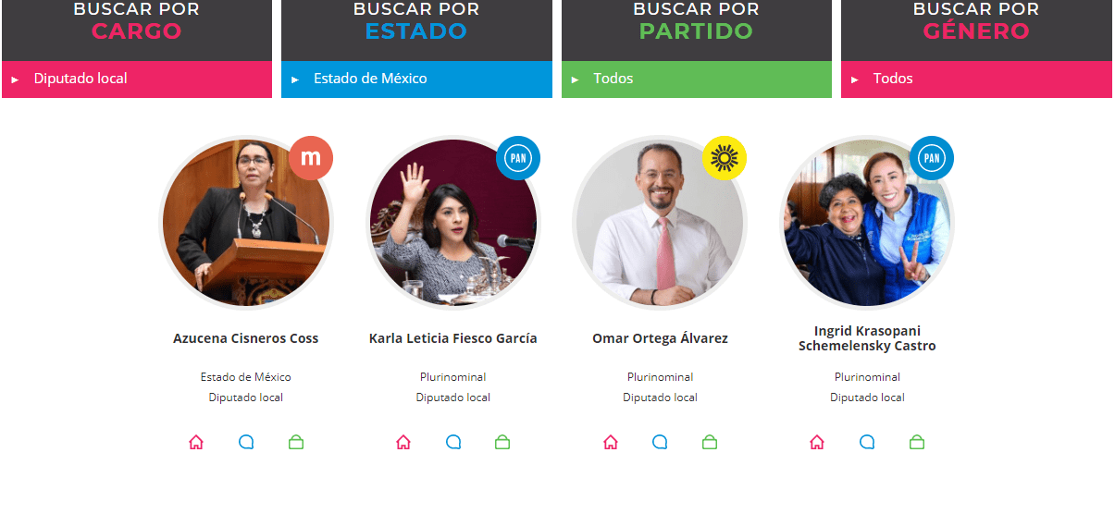
Task: Click the yellow PRD sun badge on Omar's photo
Action: 725,158
